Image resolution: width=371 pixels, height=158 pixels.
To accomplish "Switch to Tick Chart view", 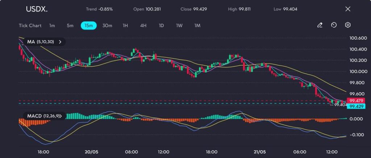I will coord(30,26).
